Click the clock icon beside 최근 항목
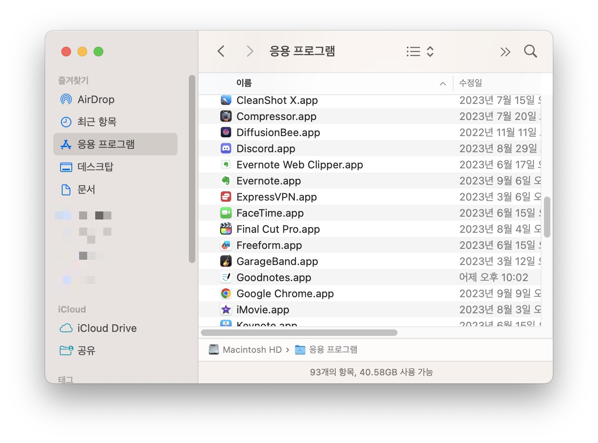 [66, 122]
